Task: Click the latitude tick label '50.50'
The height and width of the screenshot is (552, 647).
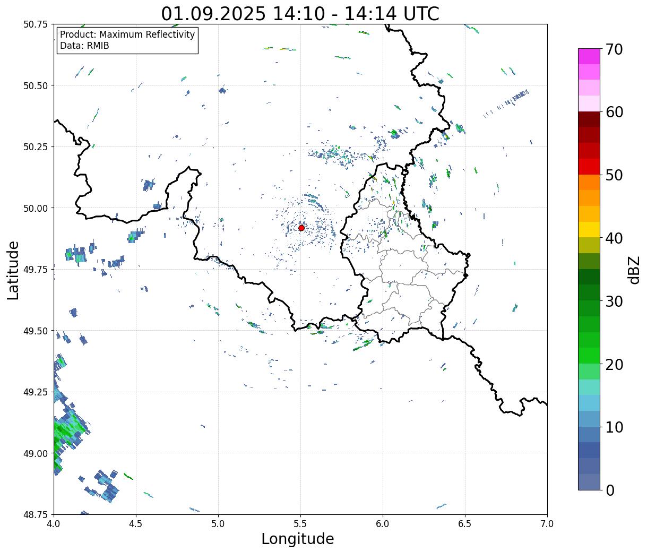Action: pos(36,85)
